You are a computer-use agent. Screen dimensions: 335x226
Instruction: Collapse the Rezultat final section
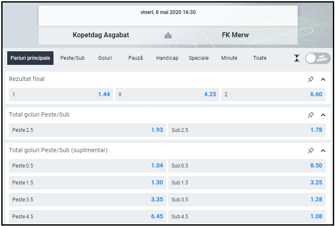pos(323,79)
